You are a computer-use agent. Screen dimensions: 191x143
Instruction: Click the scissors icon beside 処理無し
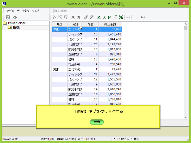[x=55, y=11]
